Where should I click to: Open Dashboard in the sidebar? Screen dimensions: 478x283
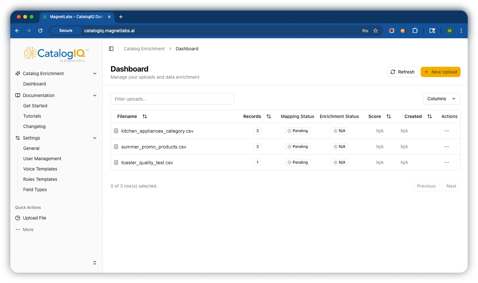click(34, 84)
